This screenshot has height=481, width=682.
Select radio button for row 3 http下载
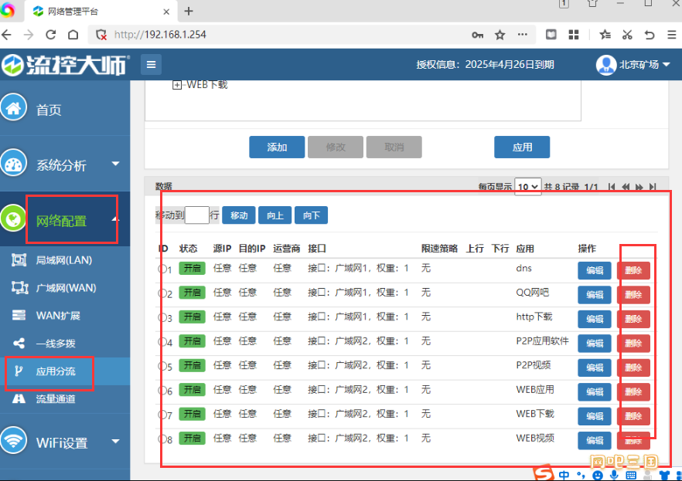(x=162, y=318)
